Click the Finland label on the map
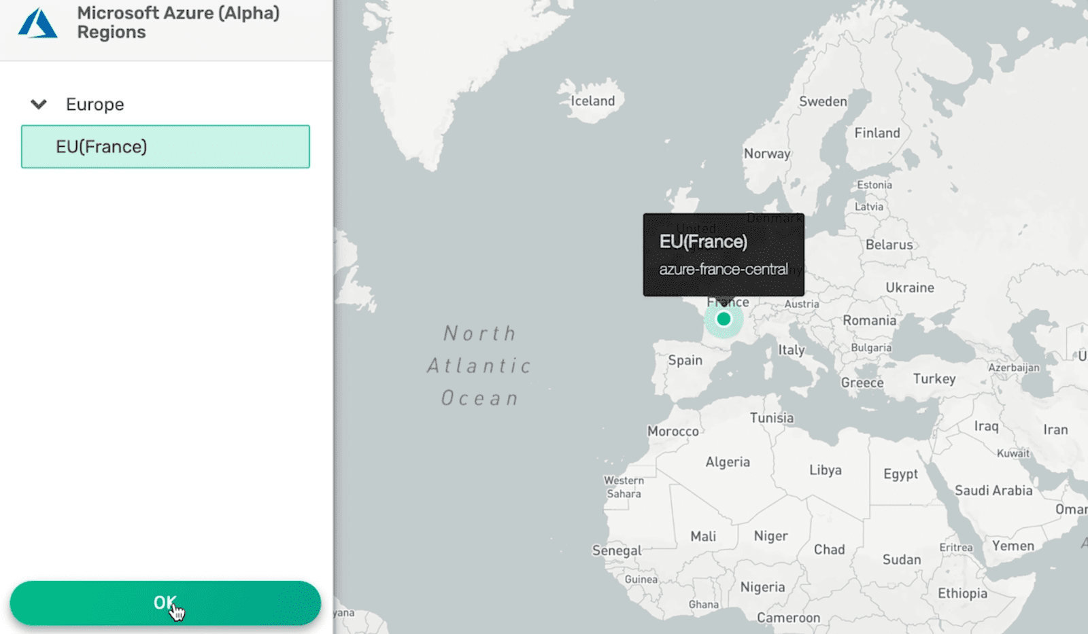 [x=877, y=133]
